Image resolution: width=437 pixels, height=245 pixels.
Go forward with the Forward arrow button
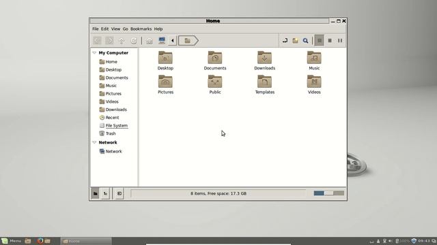coord(109,41)
